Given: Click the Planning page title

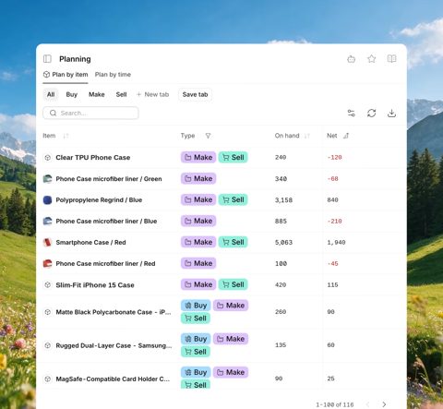Looking at the screenshot, I should click(x=75, y=59).
